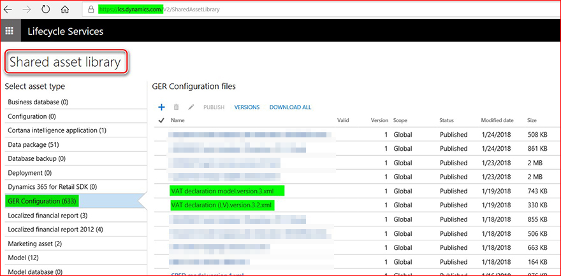
Task: Click the browser Forward arrow
Action: click(x=27, y=10)
